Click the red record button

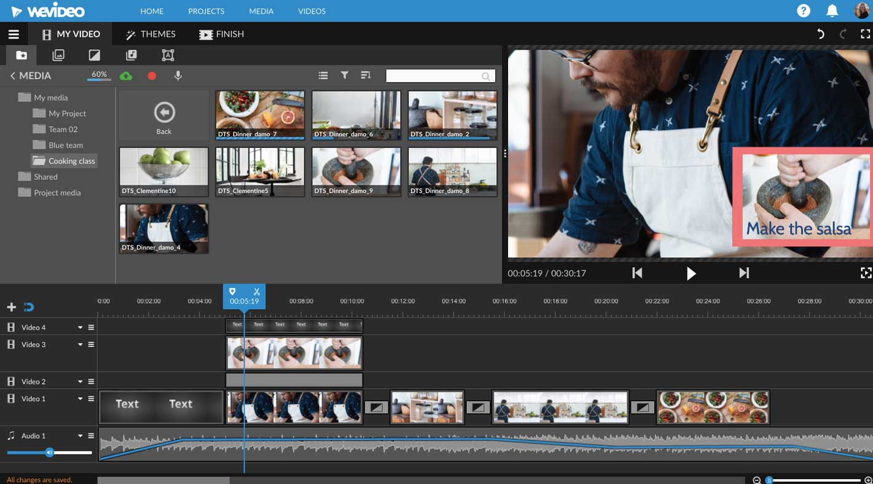(152, 76)
